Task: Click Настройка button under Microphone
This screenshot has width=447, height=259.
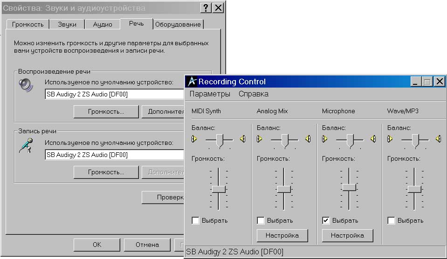Action: tap(347, 236)
